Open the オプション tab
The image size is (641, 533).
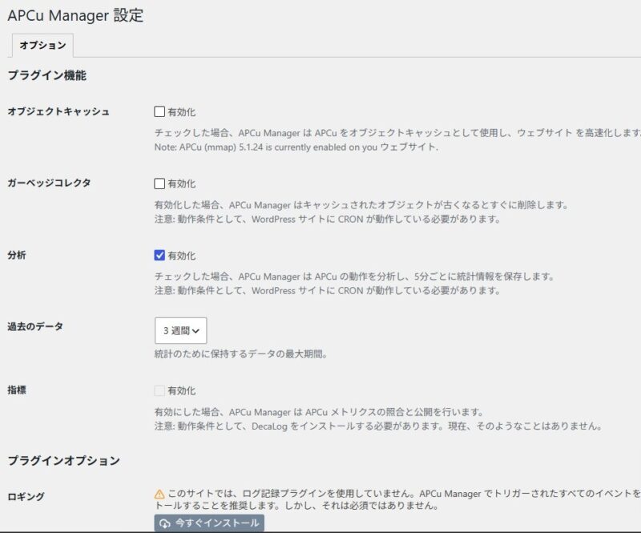(x=42, y=45)
